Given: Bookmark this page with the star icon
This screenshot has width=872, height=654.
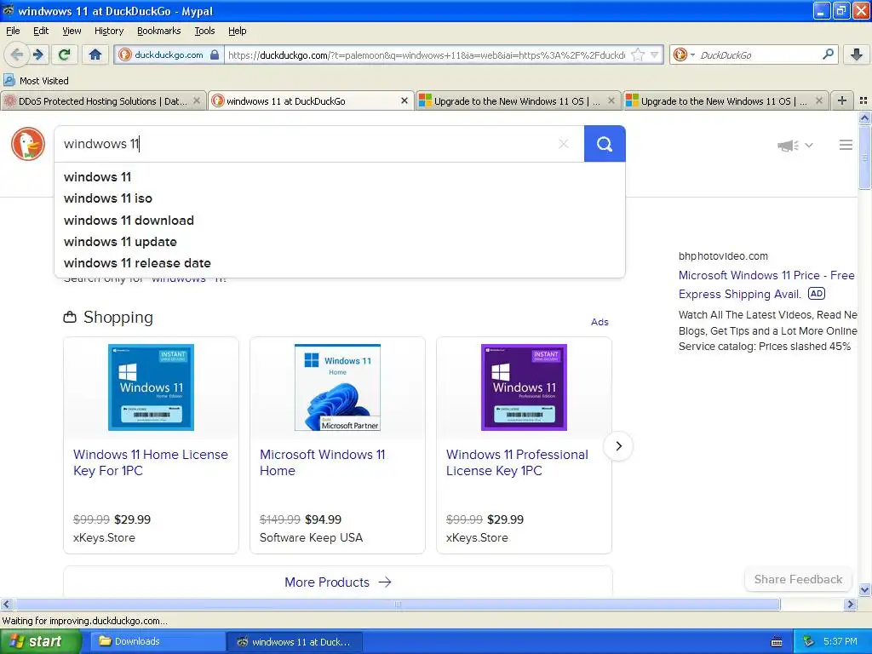Looking at the screenshot, I should click(638, 54).
